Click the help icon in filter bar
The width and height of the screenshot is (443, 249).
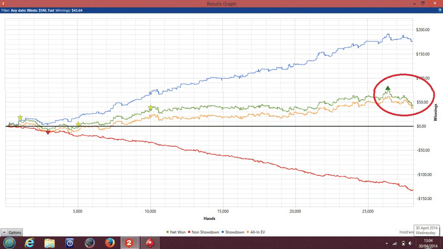pyautogui.click(x=440, y=10)
